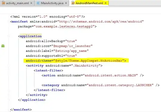
Task: Click the MainActivity.java class icon
Action: tap(38, 3)
